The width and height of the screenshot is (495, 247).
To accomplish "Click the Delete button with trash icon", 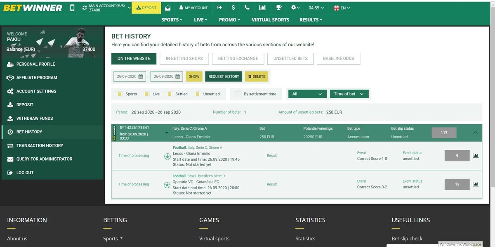I will click(257, 76).
